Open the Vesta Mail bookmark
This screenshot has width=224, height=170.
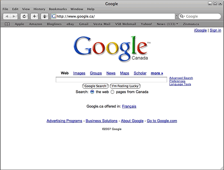coord(102,24)
